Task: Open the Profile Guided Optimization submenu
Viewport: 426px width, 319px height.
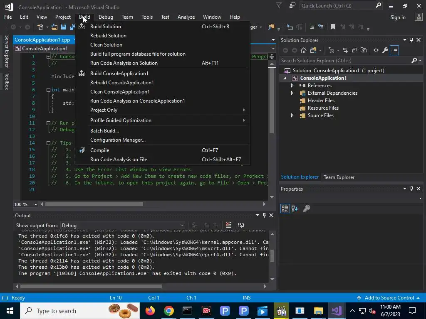Action: point(162,120)
